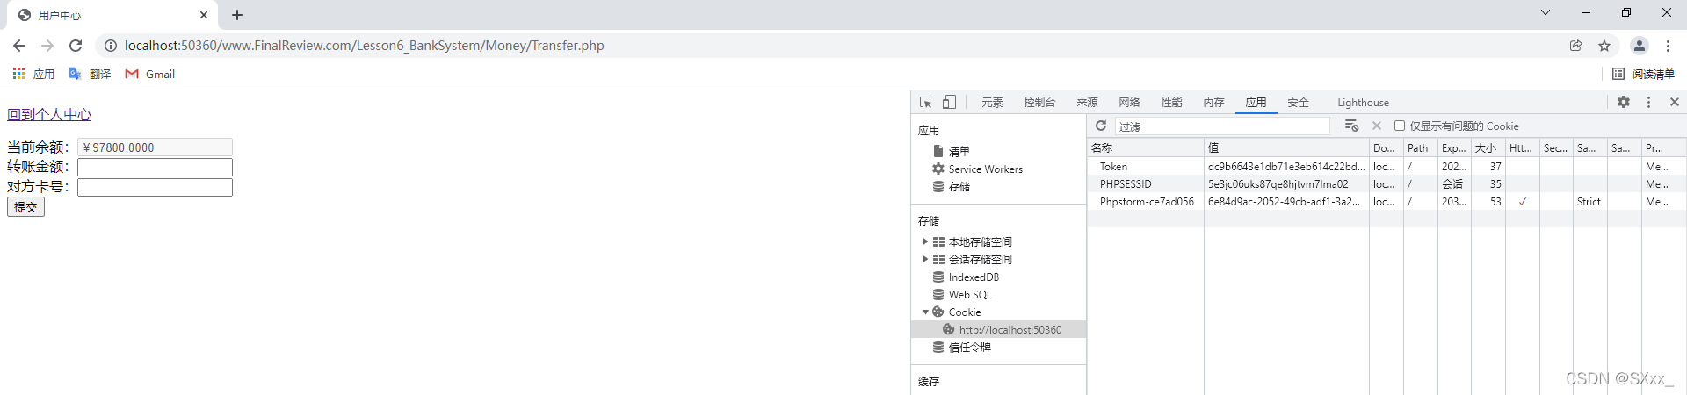
Task: Focus the 对方卡号 input field
Action: pos(155,187)
